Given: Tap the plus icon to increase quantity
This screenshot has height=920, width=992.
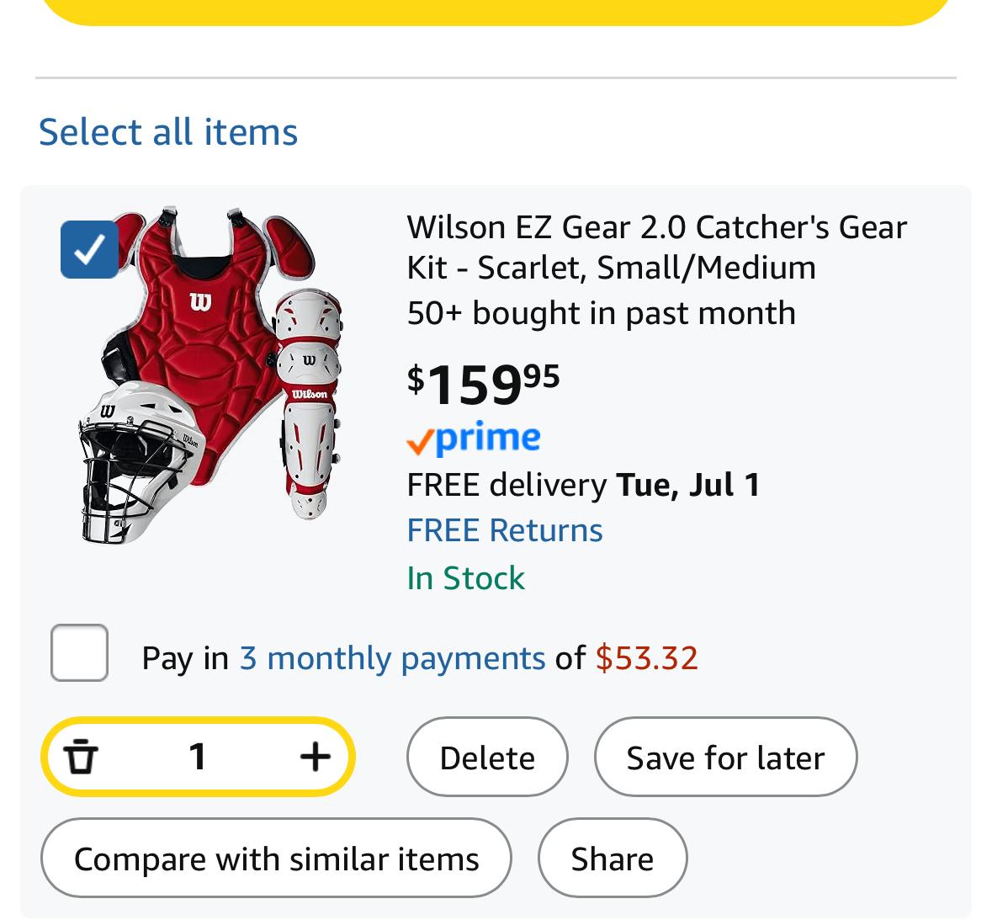Looking at the screenshot, I should tap(315, 757).
